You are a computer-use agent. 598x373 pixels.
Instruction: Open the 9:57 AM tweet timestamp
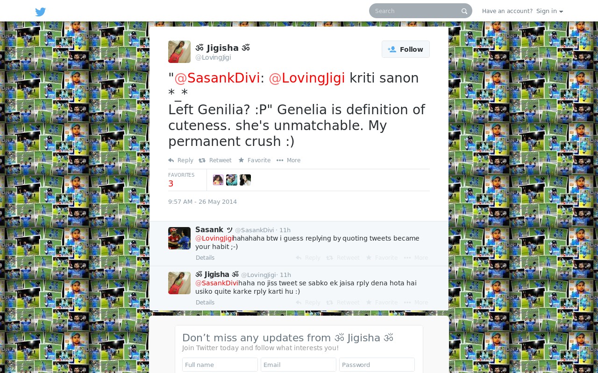click(202, 202)
